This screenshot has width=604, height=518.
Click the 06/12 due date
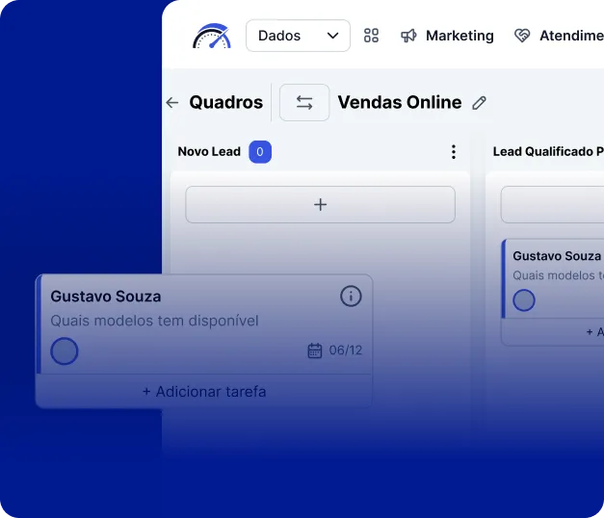point(346,350)
